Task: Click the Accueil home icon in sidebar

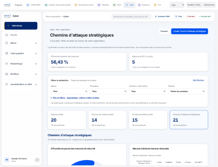Action: (7, 35)
